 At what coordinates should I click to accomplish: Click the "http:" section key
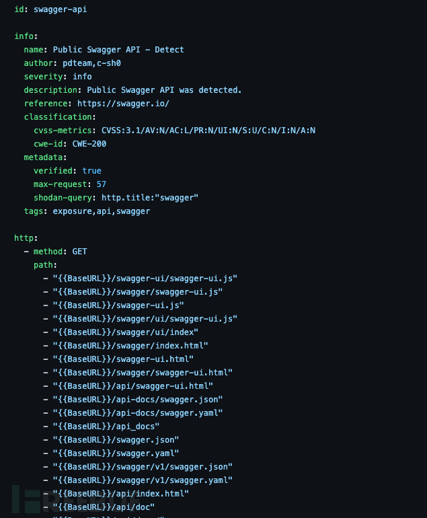pos(26,238)
